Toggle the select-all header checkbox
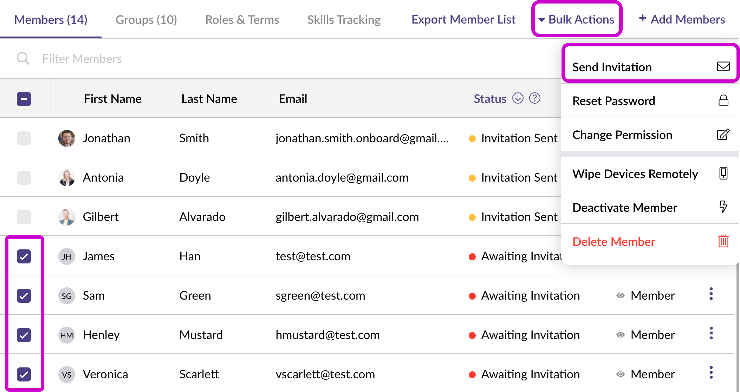 tap(24, 99)
